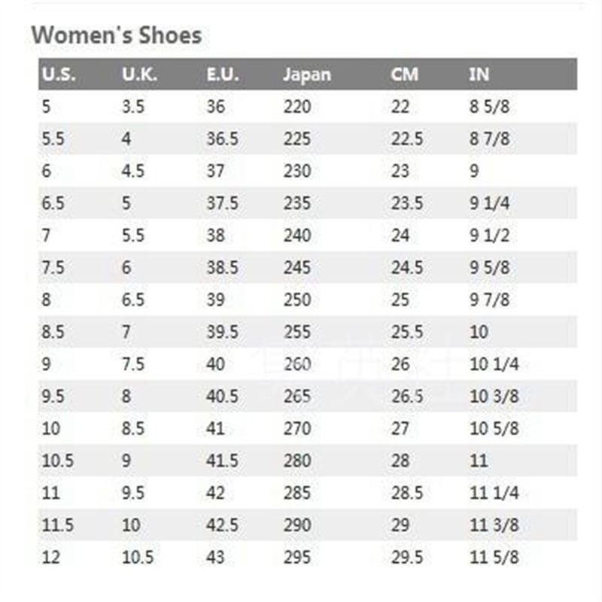The image size is (602, 602).
Task: Select the 11 5/8 inch value
Action: tap(494, 558)
